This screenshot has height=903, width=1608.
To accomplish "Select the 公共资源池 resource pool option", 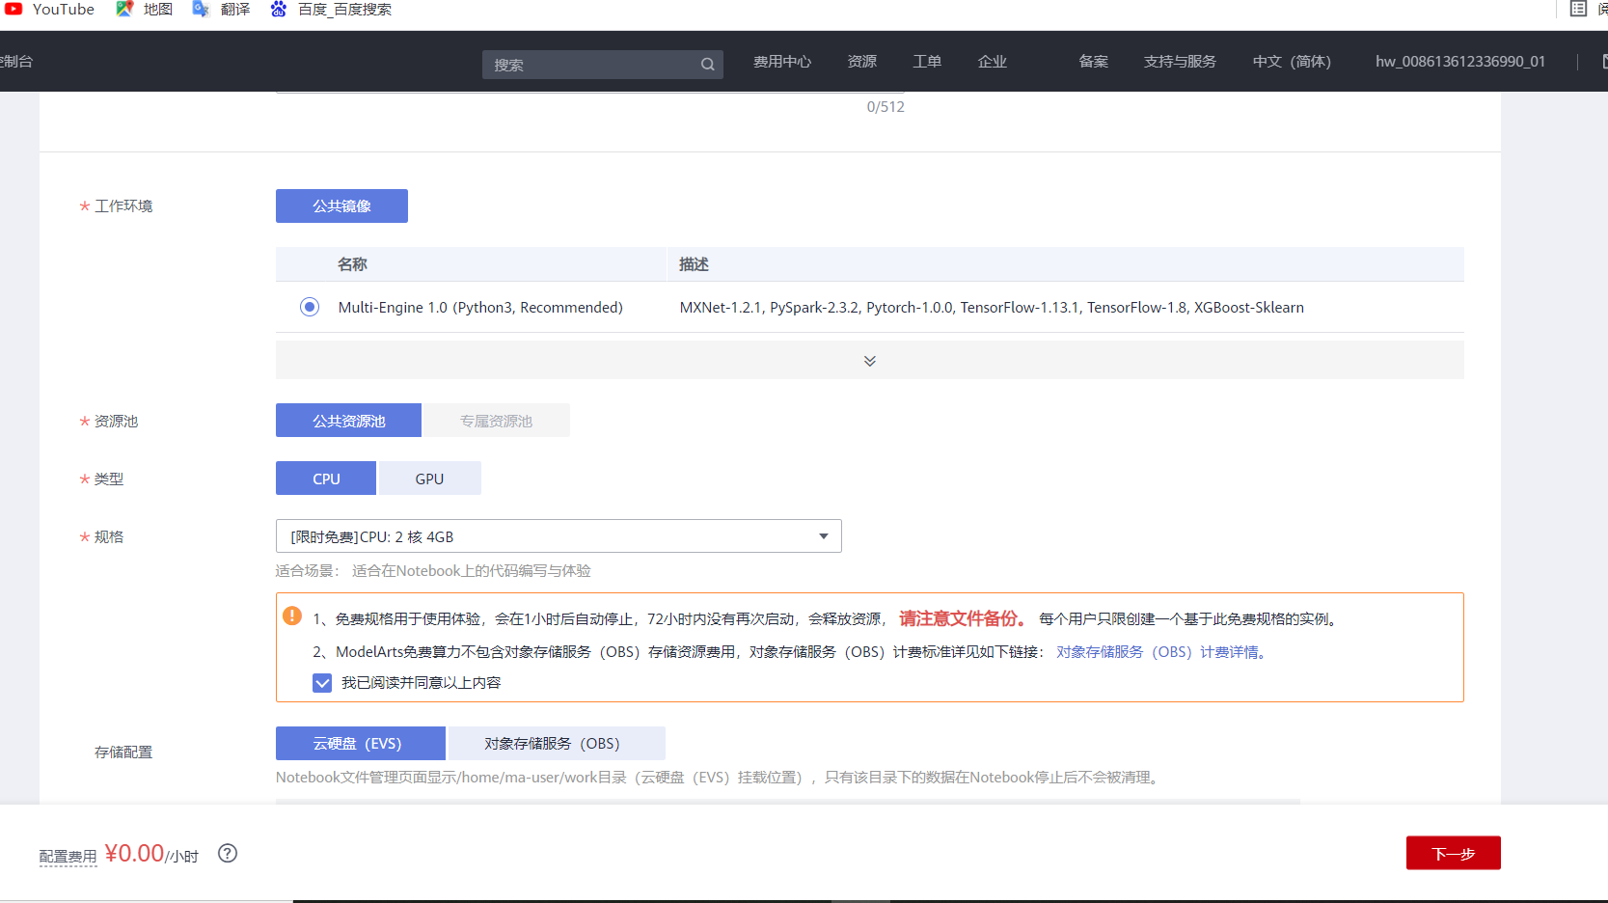I will [348, 421].
